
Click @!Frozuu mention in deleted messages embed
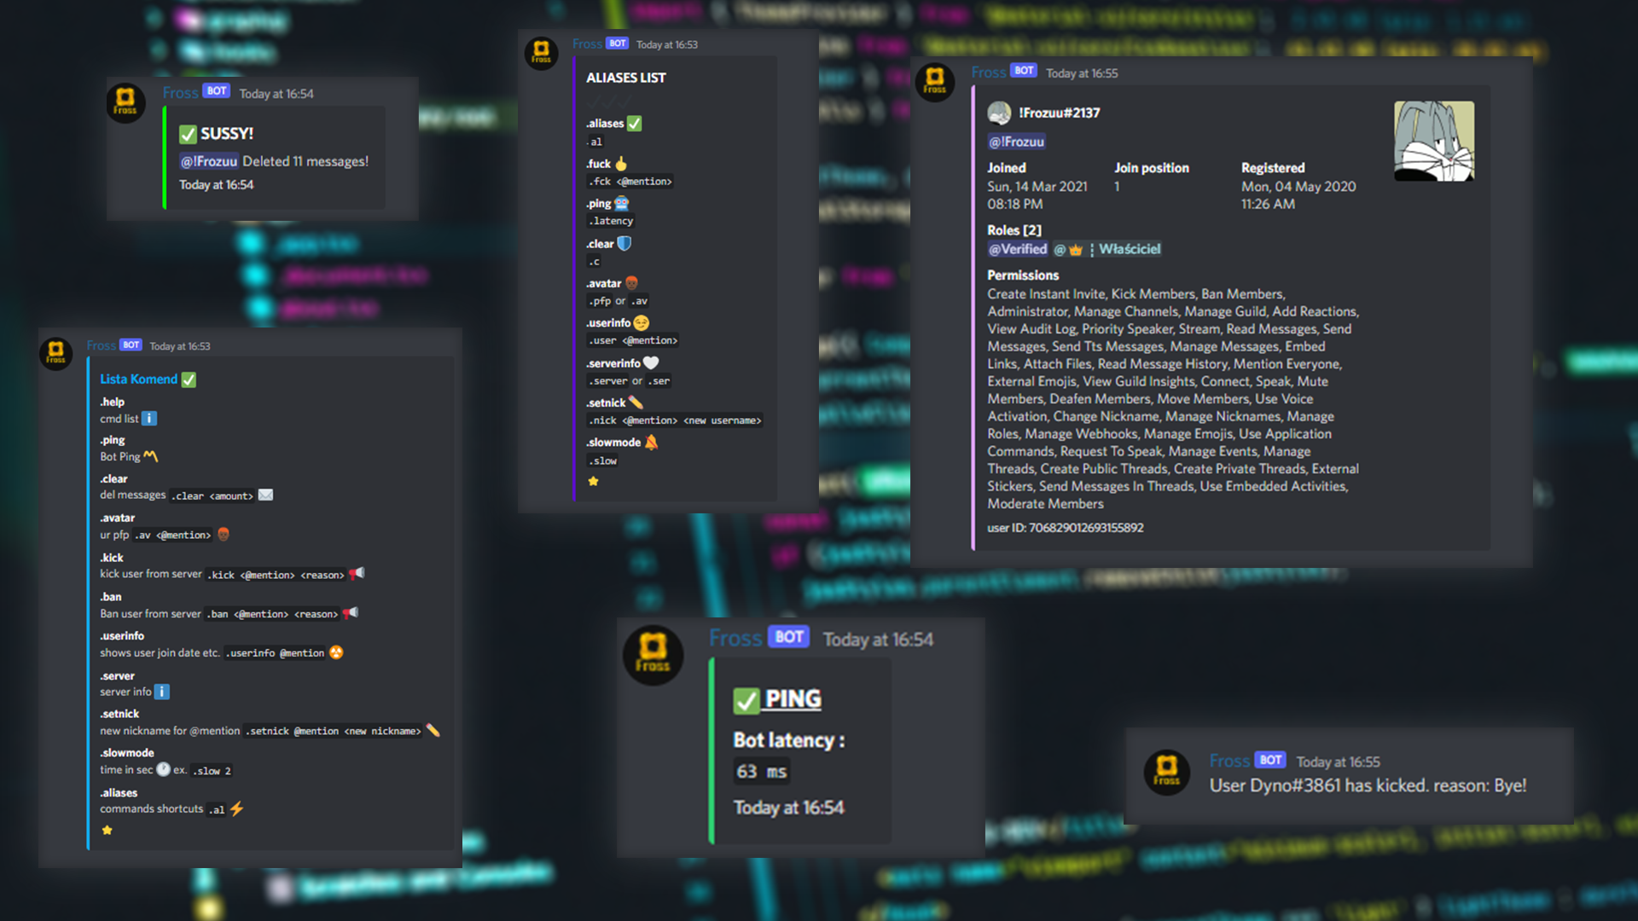pos(208,161)
